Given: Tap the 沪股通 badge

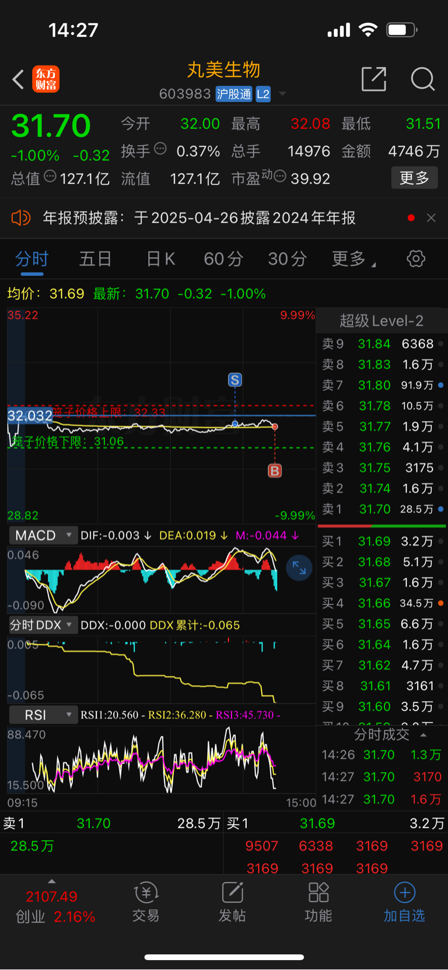Looking at the screenshot, I should point(234,94).
